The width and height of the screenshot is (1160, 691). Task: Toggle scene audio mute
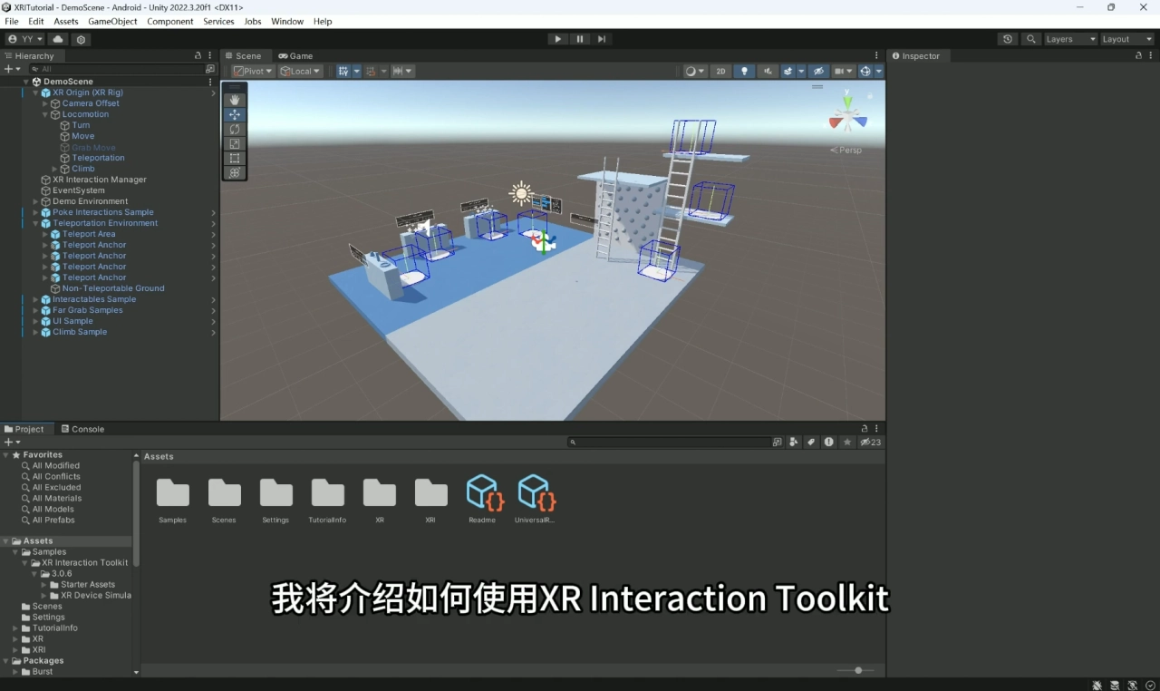(x=768, y=71)
